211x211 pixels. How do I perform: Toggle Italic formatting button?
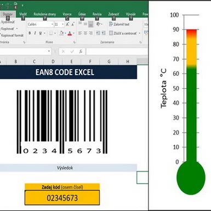point(35,33)
